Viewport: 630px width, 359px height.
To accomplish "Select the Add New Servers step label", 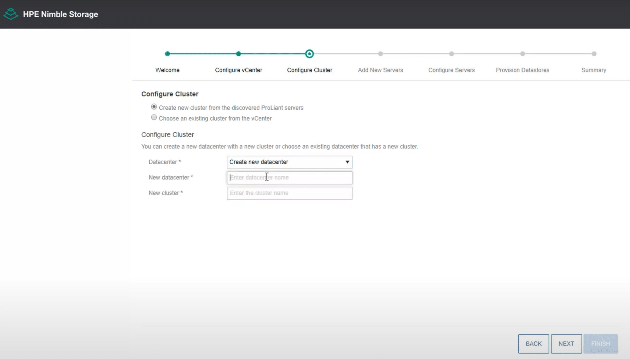I will click(x=381, y=70).
